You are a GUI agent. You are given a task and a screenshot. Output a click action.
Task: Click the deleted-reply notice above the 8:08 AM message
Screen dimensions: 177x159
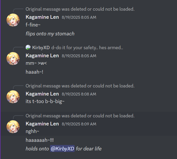pos(80,86)
